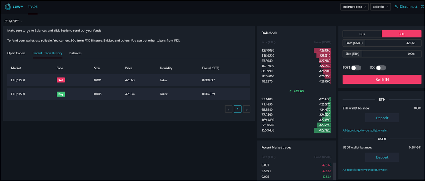425x181 pixels.
Task: Click the 425.55 recent market trade price
Action: tap(327, 170)
